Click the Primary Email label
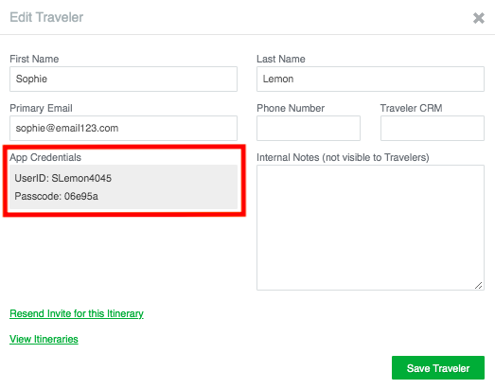Image resolution: width=495 pixels, height=389 pixels. [x=41, y=108]
